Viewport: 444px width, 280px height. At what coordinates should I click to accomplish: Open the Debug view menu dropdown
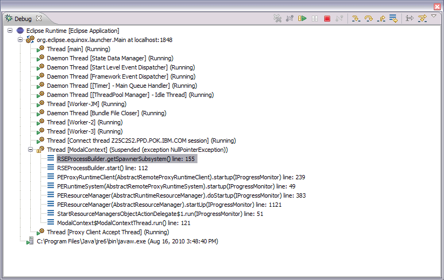pos(434,16)
